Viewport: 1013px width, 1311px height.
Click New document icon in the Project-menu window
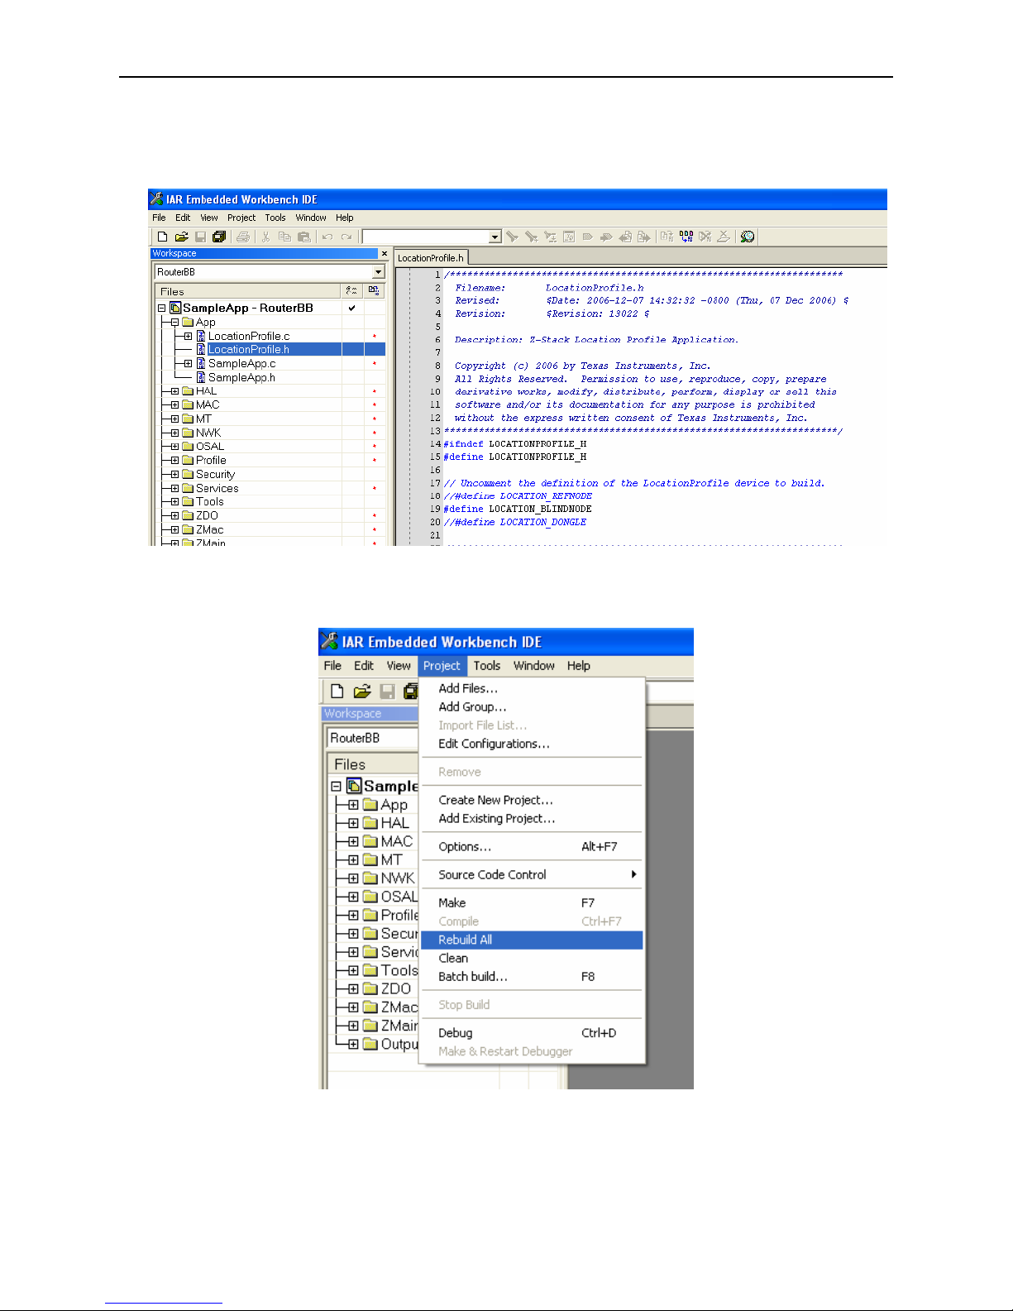pyautogui.click(x=337, y=691)
